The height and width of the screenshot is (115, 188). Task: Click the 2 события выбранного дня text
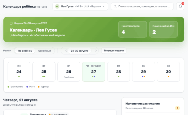pyautogui.click(x=19, y=105)
